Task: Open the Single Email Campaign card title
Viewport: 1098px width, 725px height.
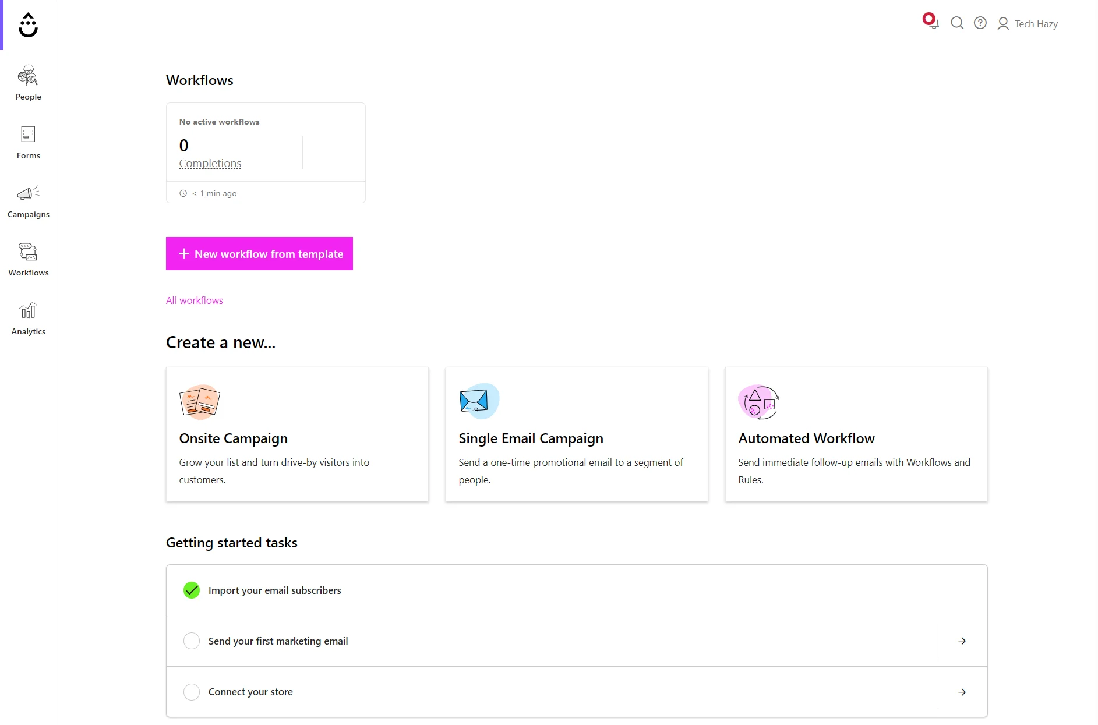Action: pos(531,438)
